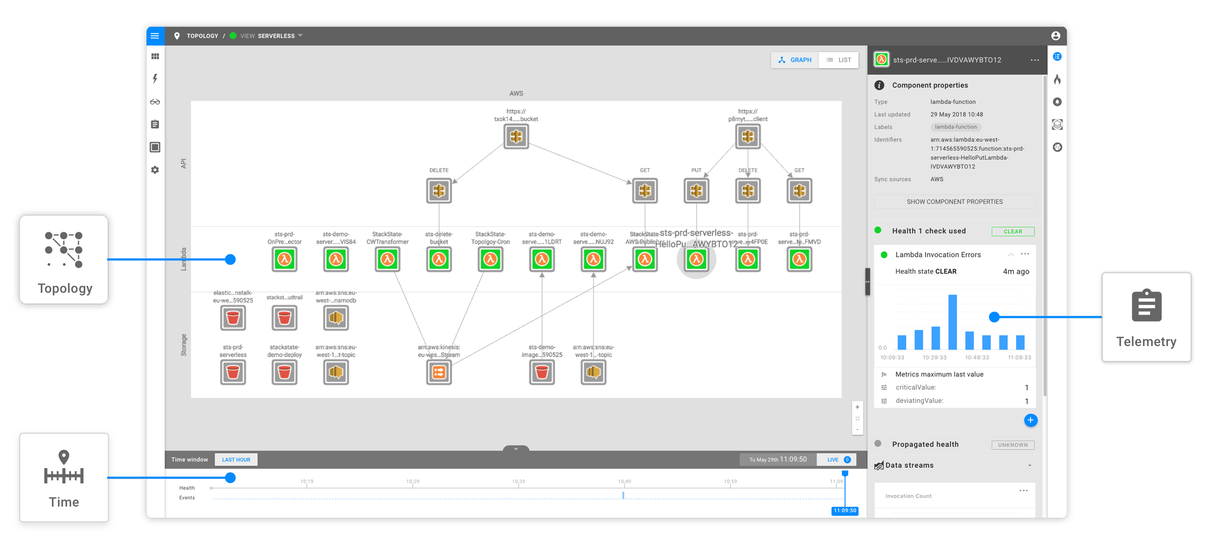Collapse the right details panel handle
Viewport: 1209px width, 556px height.
[x=868, y=281]
